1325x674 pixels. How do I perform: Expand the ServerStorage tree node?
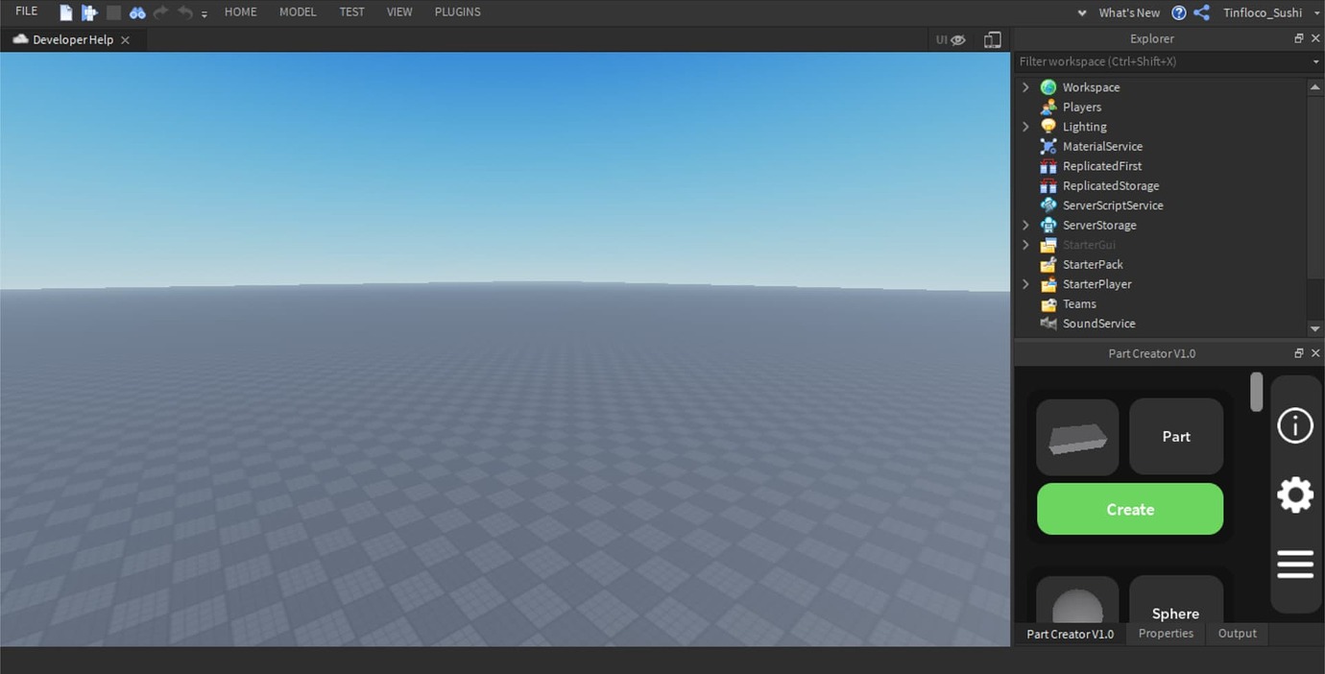pyautogui.click(x=1025, y=225)
